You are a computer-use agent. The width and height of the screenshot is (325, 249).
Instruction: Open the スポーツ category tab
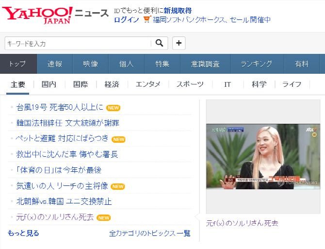(190, 84)
